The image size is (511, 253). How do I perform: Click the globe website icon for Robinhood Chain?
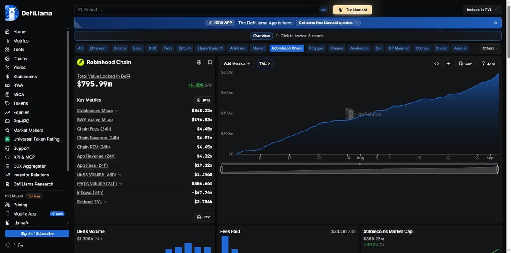199,62
